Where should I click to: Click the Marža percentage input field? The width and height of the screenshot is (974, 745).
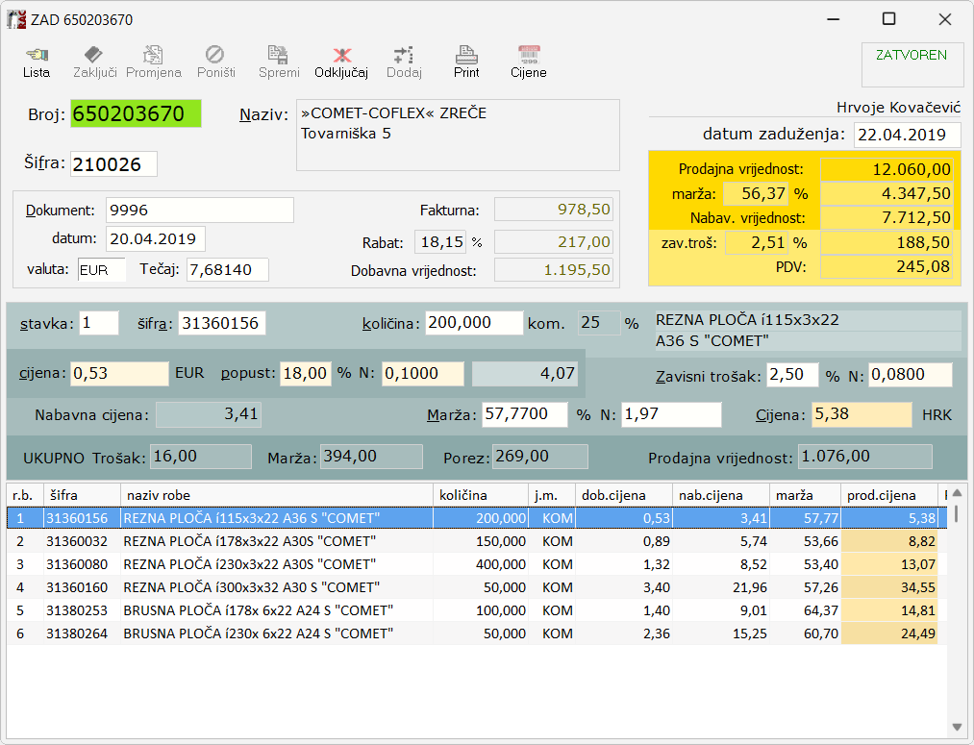(525, 415)
